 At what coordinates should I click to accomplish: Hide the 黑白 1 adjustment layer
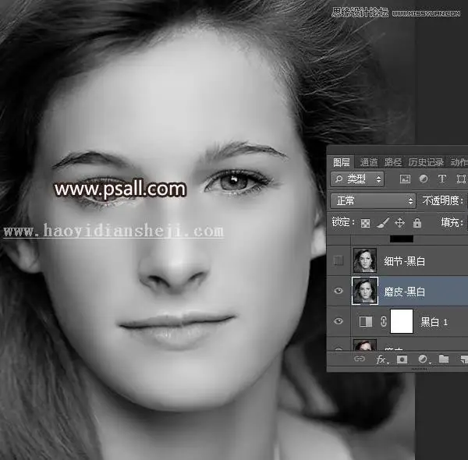[339, 321]
